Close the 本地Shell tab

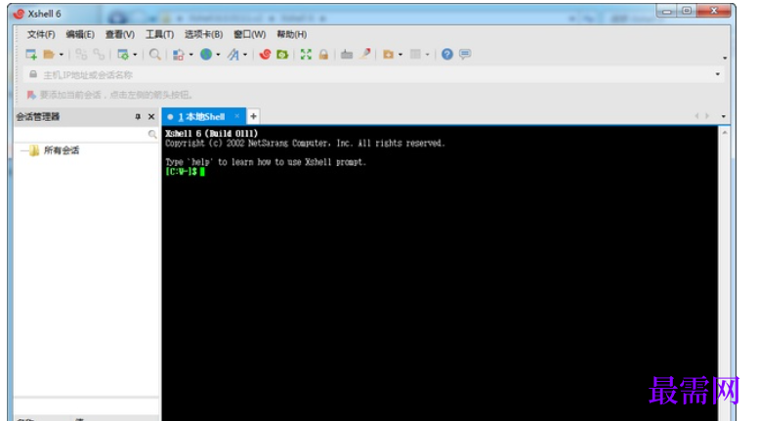point(236,116)
